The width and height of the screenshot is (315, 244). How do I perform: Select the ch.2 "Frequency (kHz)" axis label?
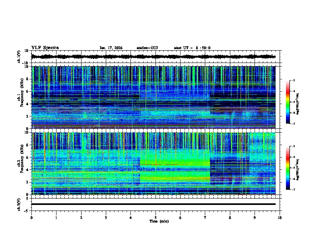[22, 159]
